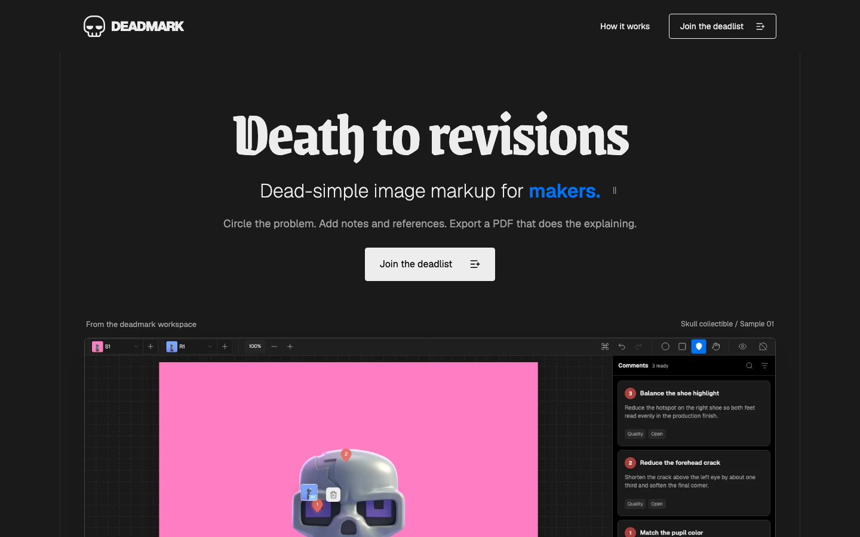Click the R1 blue thumbnail in the toolbar
860x537 pixels.
pos(171,347)
